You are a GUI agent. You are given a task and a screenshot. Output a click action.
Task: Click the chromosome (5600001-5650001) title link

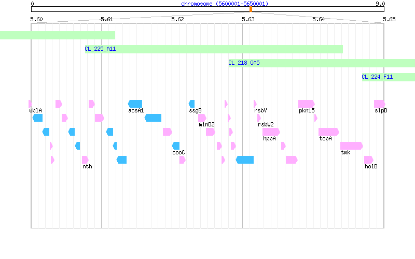(x=225, y=4)
